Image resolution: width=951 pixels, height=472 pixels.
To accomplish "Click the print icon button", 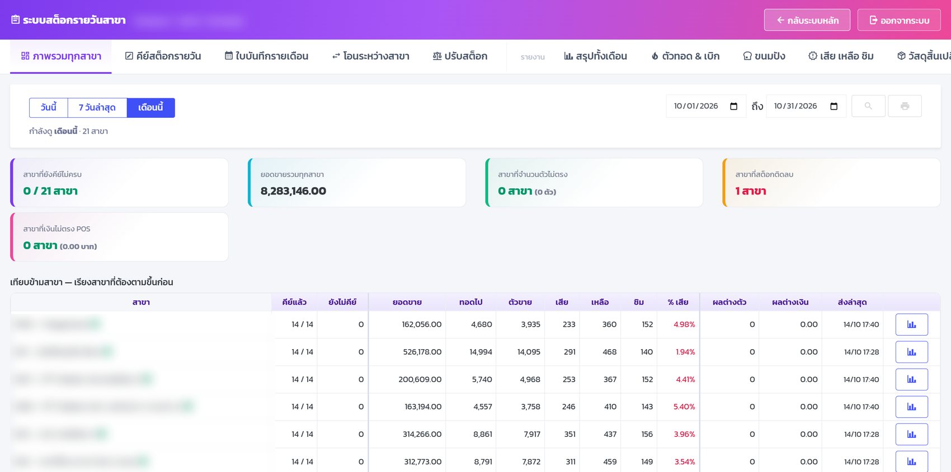I will click(905, 106).
